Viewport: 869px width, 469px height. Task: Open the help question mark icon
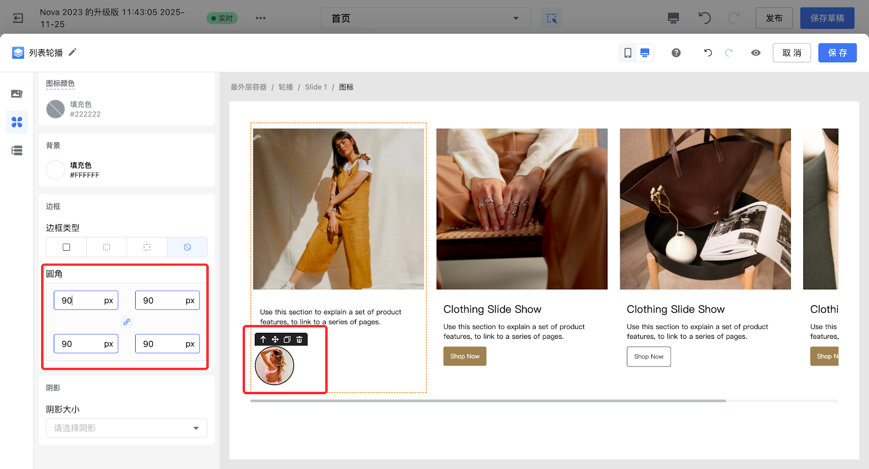point(676,53)
